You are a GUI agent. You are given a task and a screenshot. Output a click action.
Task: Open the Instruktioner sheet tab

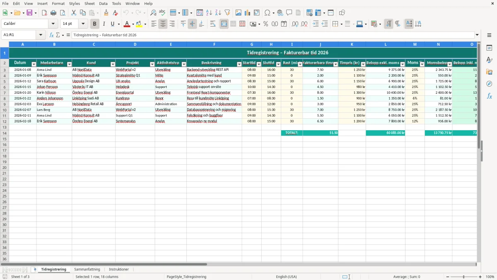(x=119, y=269)
